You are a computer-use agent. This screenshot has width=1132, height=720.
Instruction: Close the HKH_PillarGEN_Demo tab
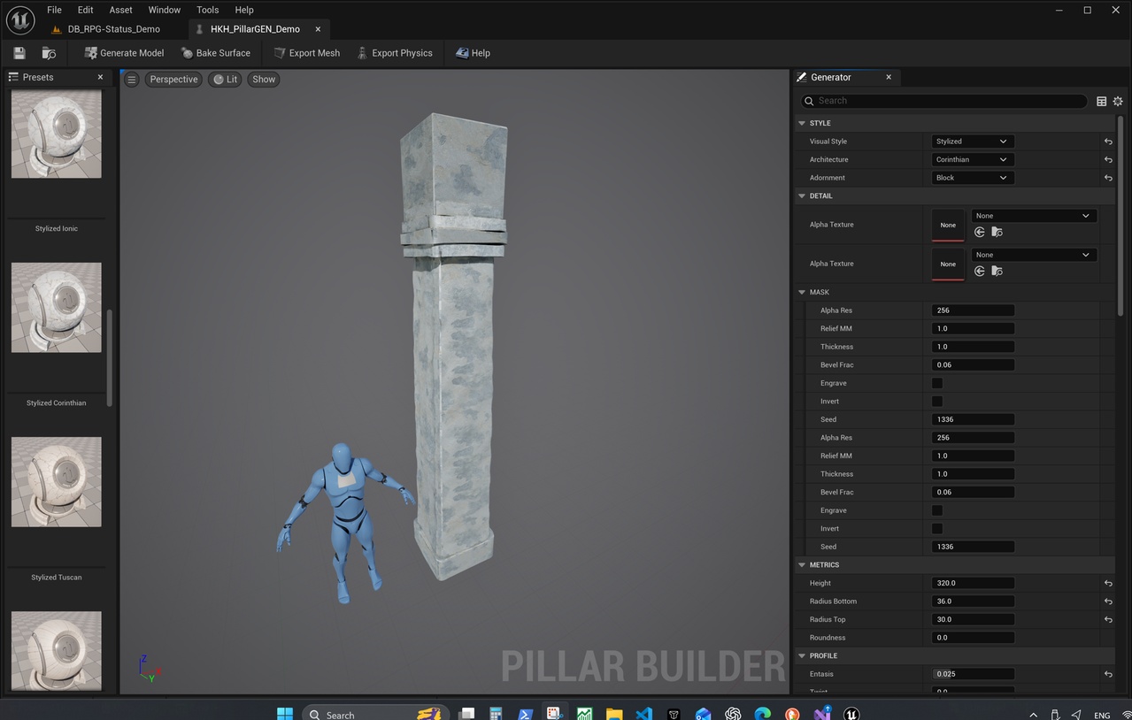pyautogui.click(x=318, y=29)
